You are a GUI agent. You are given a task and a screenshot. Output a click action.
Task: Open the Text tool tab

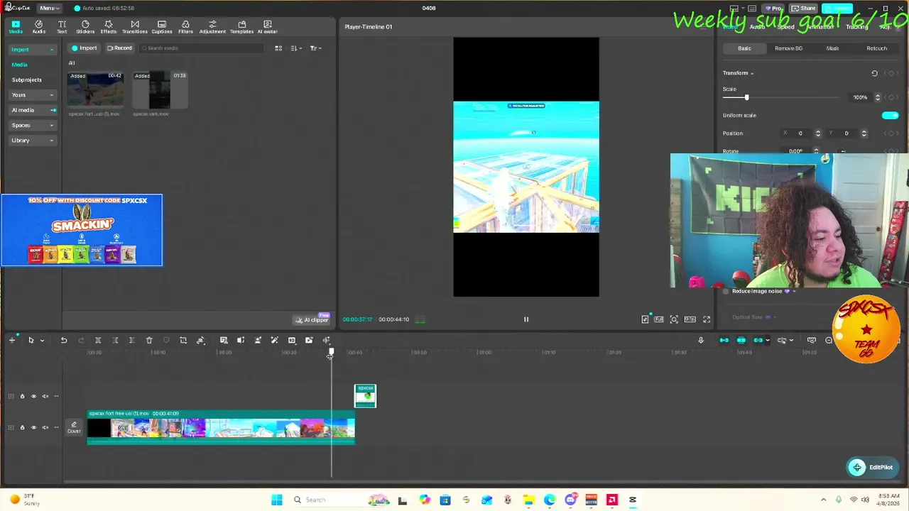click(x=62, y=27)
